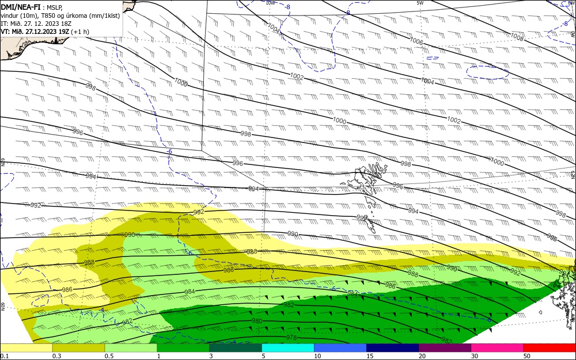This screenshot has height=360, width=576.
Task: Click the legend value "0.5"
Action: point(109,356)
